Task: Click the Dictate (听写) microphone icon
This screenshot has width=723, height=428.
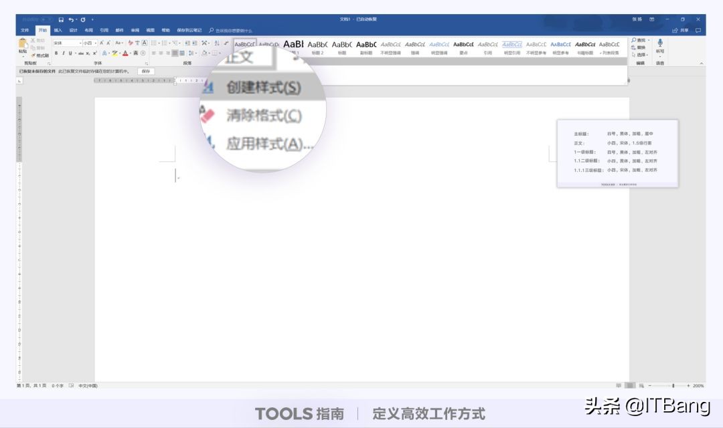Action: point(660,43)
